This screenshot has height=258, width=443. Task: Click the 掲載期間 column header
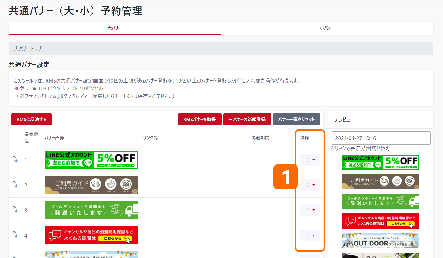[260, 138]
